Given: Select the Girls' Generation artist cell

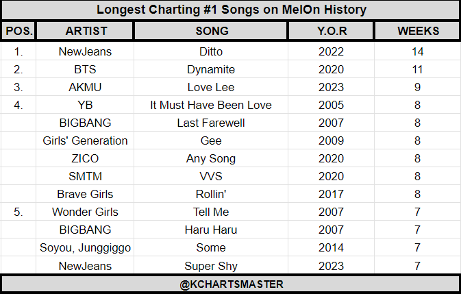Looking at the screenshot, I should point(84,140).
